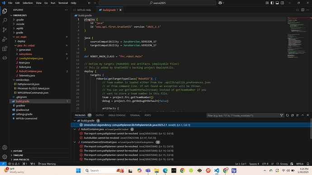This screenshot has width=312, height=175.
Task: Toggle the bottom panel layout button
Action: point(277,3)
